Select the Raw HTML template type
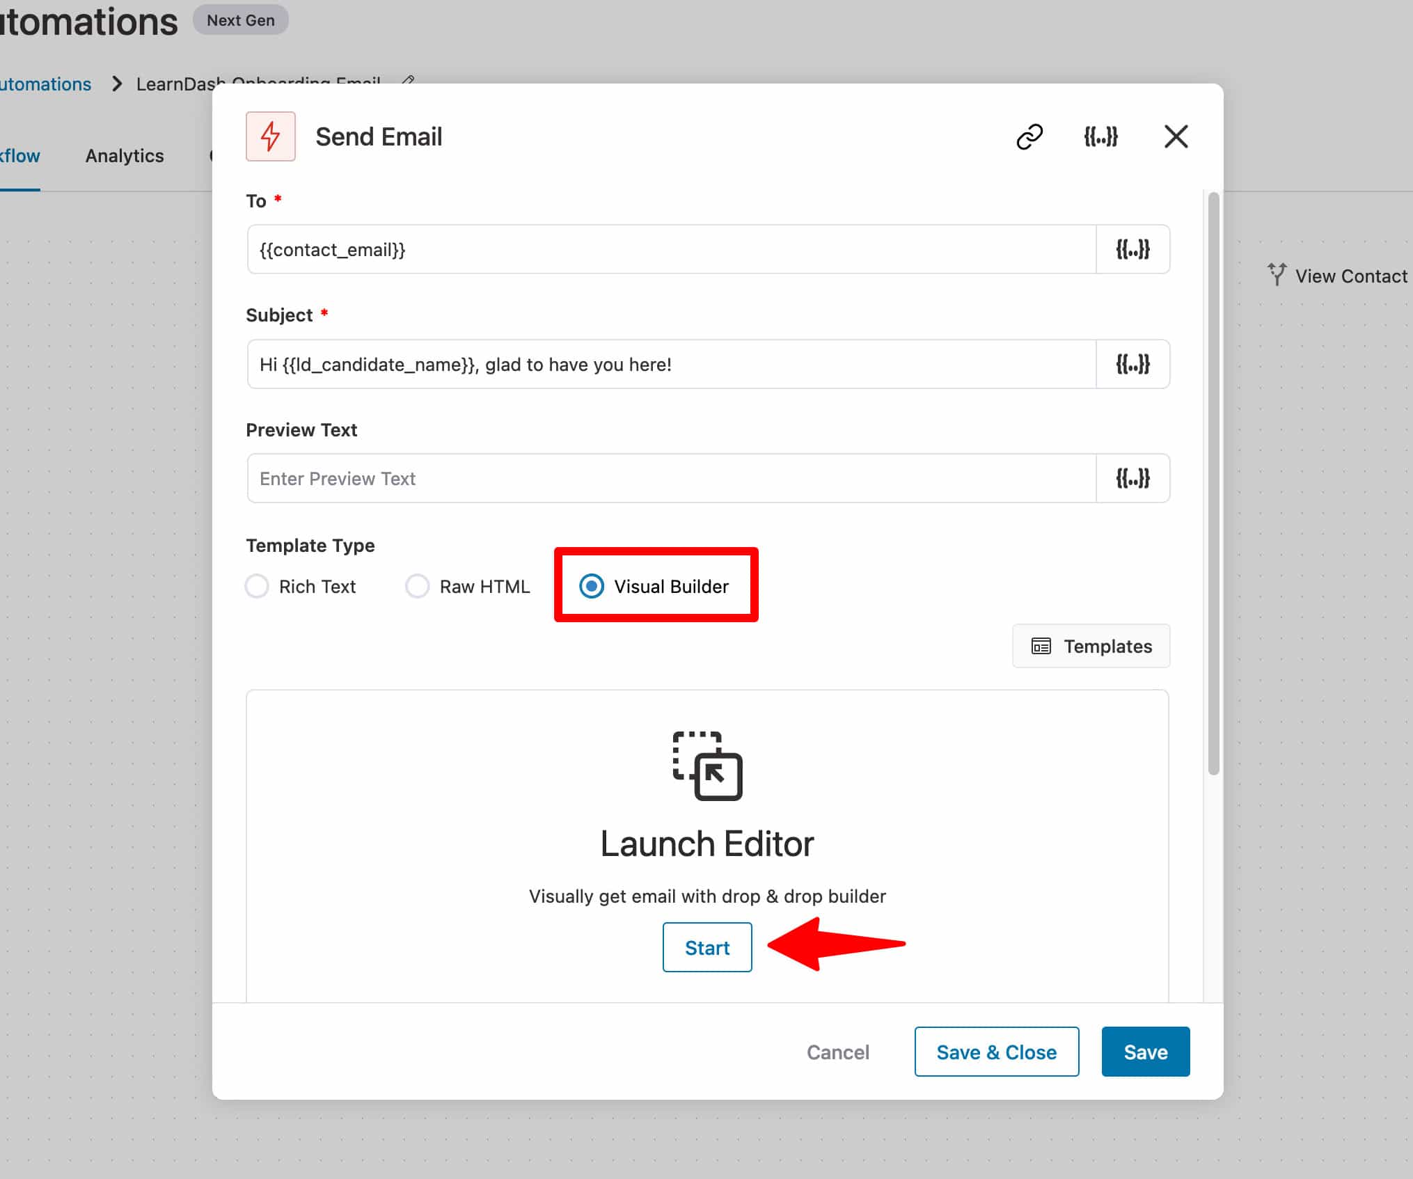1413x1179 pixels. pyautogui.click(x=418, y=586)
